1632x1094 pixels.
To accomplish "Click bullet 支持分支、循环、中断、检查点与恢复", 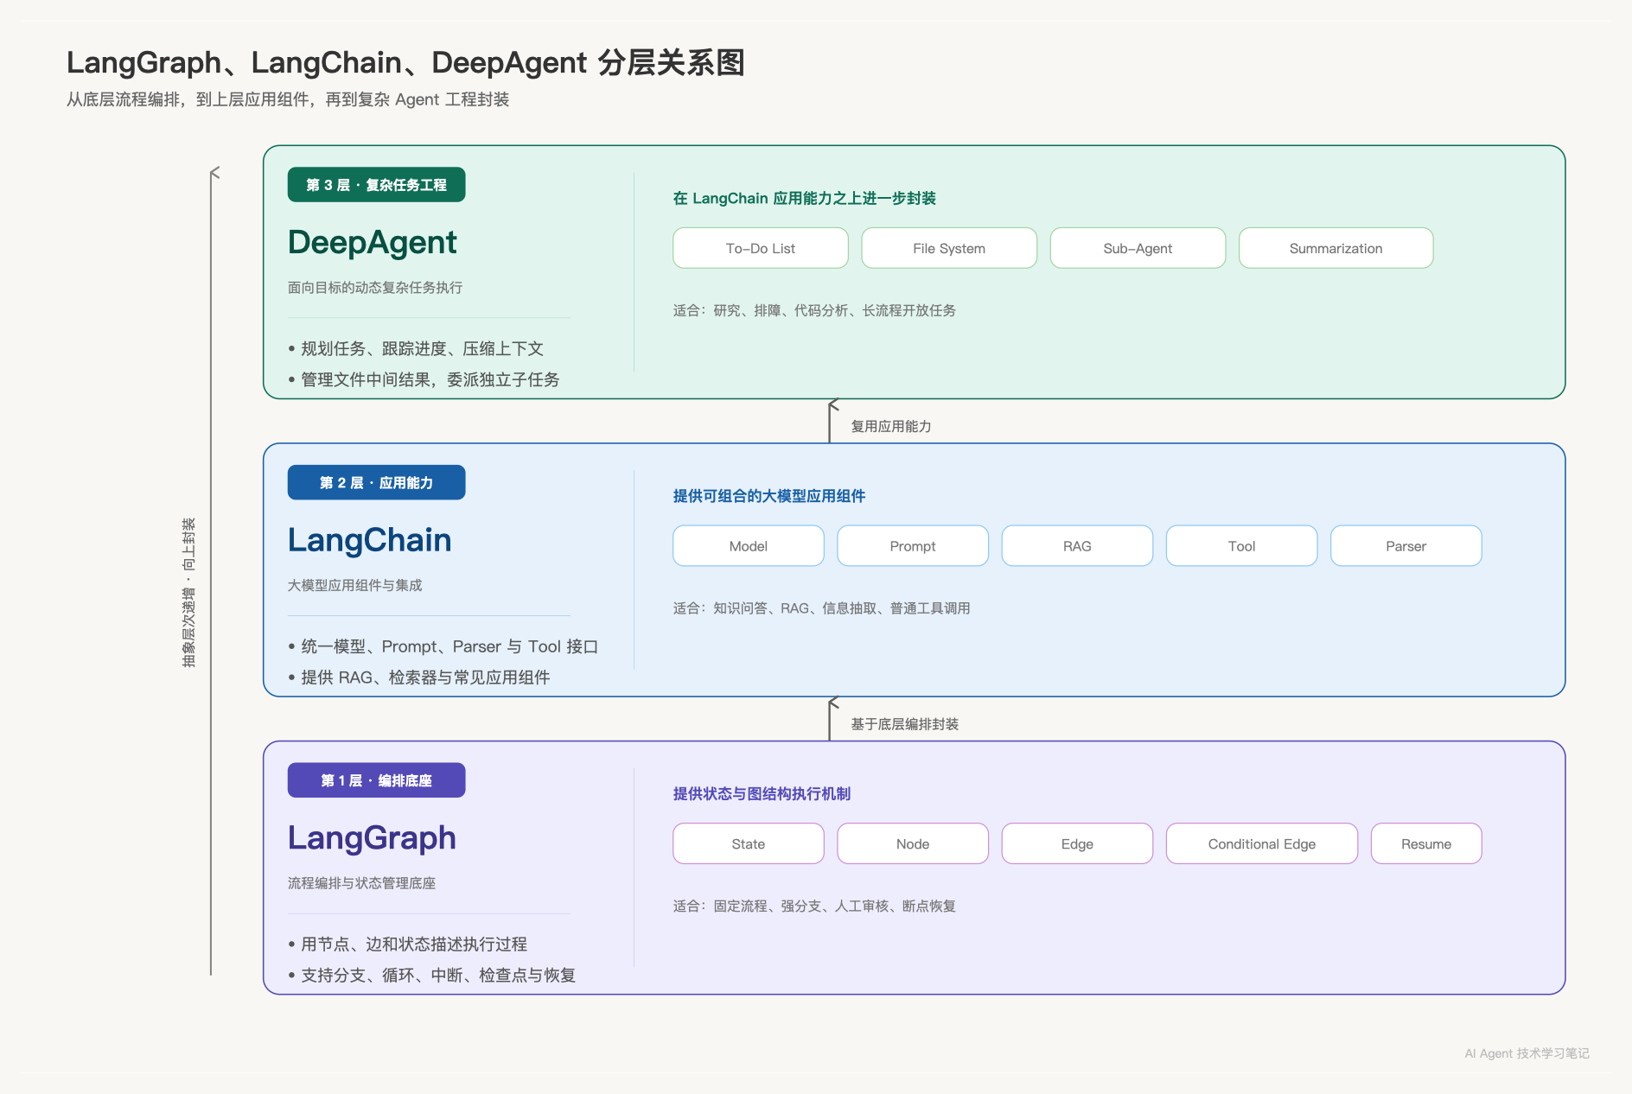I will [432, 976].
